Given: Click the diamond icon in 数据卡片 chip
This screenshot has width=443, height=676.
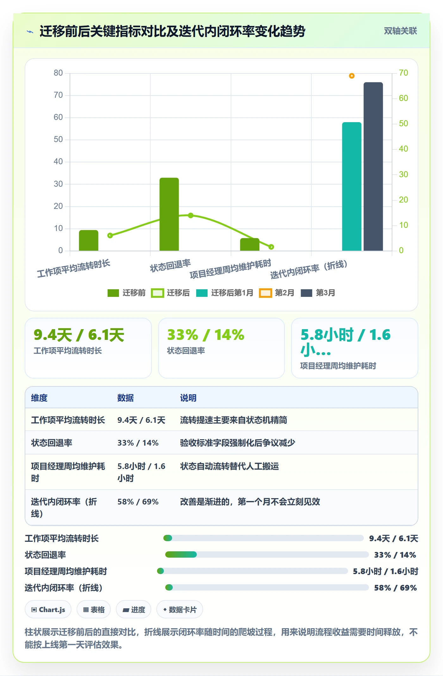Looking at the screenshot, I should [x=165, y=610].
